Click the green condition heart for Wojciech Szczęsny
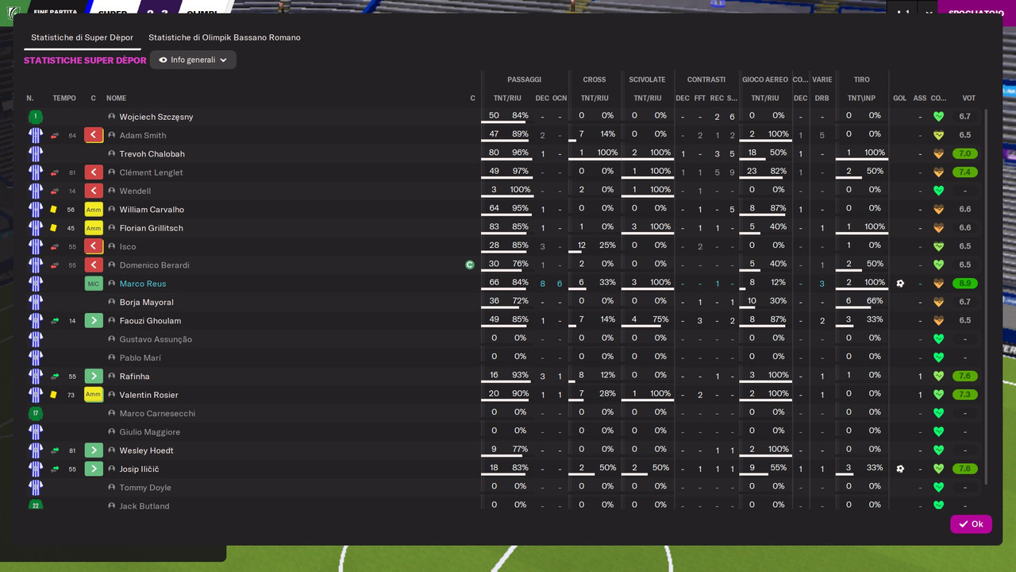The height and width of the screenshot is (572, 1016). [938, 117]
